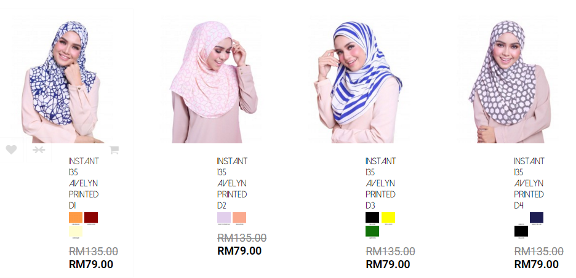Pick the cream swatch under D1

click(x=76, y=231)
